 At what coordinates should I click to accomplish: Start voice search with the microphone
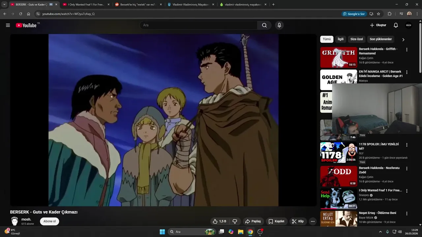pyautogui.click(x=279, y=25)
